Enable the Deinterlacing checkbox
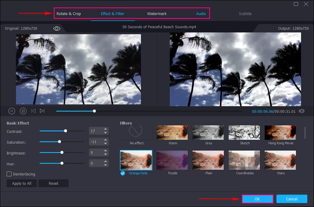Viewport: 314px width, 207px height. [9, 174]
